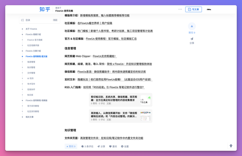
Task: Jump to 关于 FlowUs in the 目录
Action: click(x=31, y=29)
